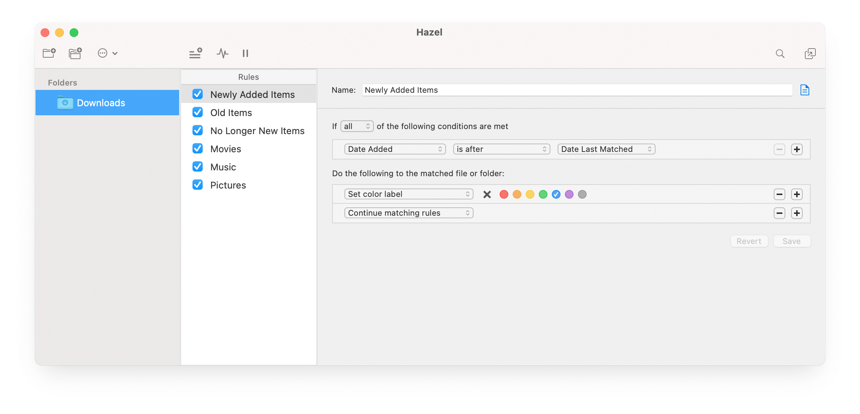Open the ellipsis actions menu in toolbar
Viewport: 860px width, 414px height.
click(107, 53)
